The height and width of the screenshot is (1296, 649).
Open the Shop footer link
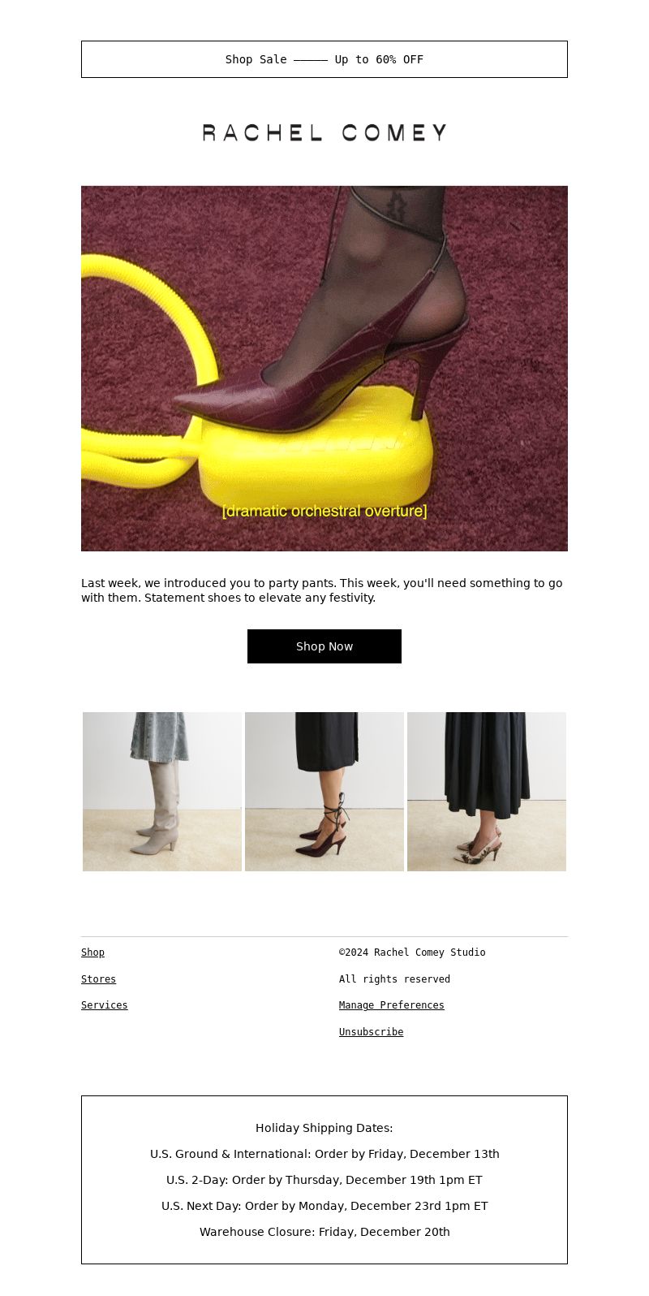pos(92,953)
